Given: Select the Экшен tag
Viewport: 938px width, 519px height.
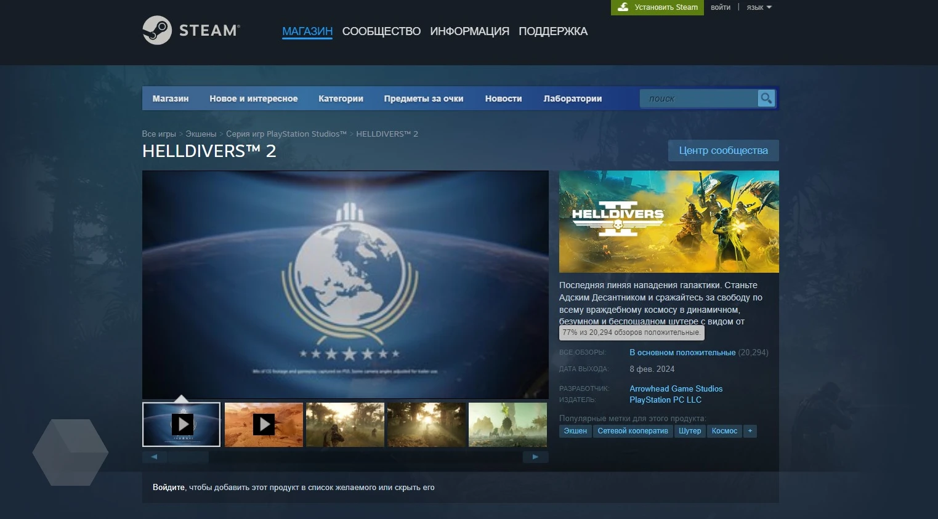Looking at the screenshot, I should (575, 431).
